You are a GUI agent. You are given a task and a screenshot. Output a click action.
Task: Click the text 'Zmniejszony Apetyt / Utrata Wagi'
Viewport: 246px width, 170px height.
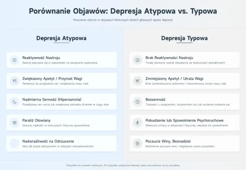[x=175, y=79]
